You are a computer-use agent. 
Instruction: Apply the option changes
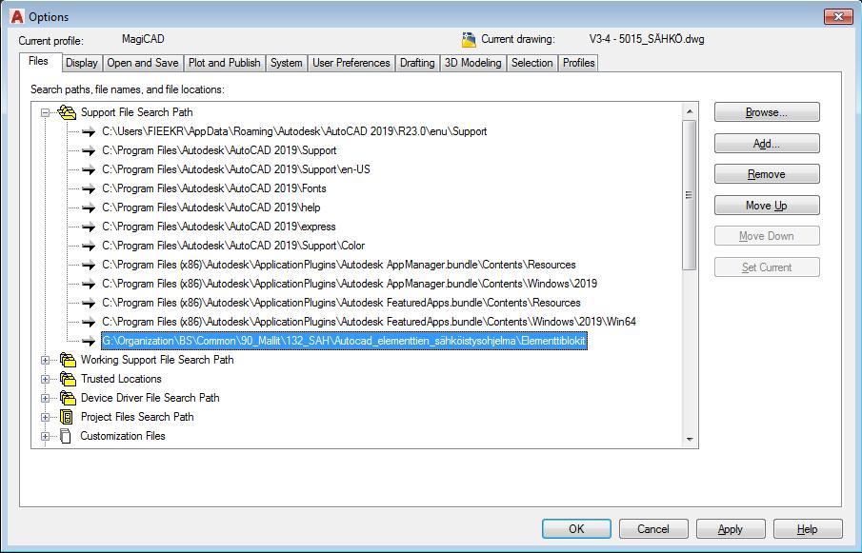coord(730,529)
